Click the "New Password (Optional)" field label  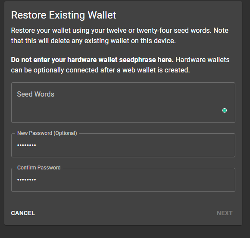47,133
